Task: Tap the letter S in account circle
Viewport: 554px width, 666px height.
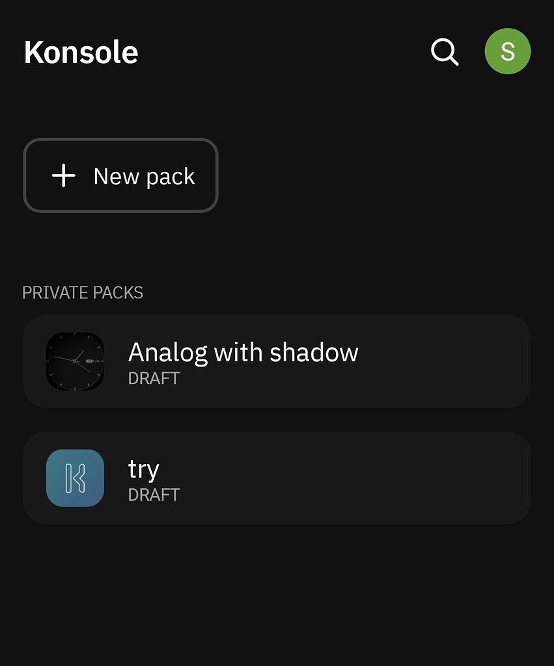Action: (x=508, y=52)
